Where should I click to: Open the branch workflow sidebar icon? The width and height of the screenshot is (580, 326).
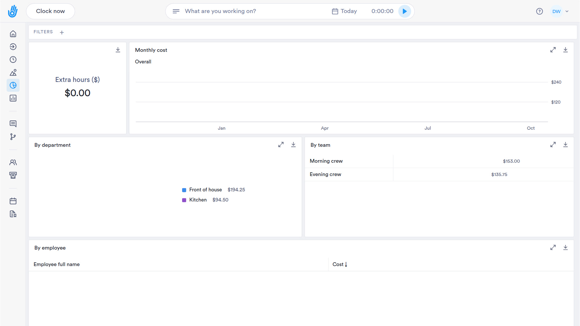point(13,137)
